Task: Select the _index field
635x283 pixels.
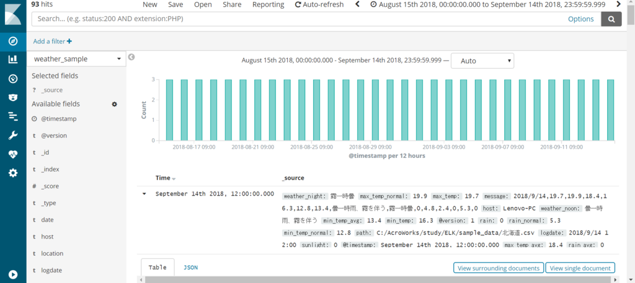Action: tap(50, 170)
